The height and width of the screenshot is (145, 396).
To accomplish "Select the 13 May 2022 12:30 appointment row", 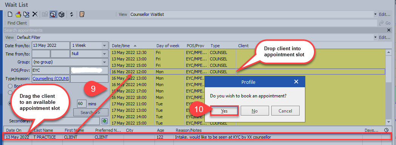I will [248, 52].
